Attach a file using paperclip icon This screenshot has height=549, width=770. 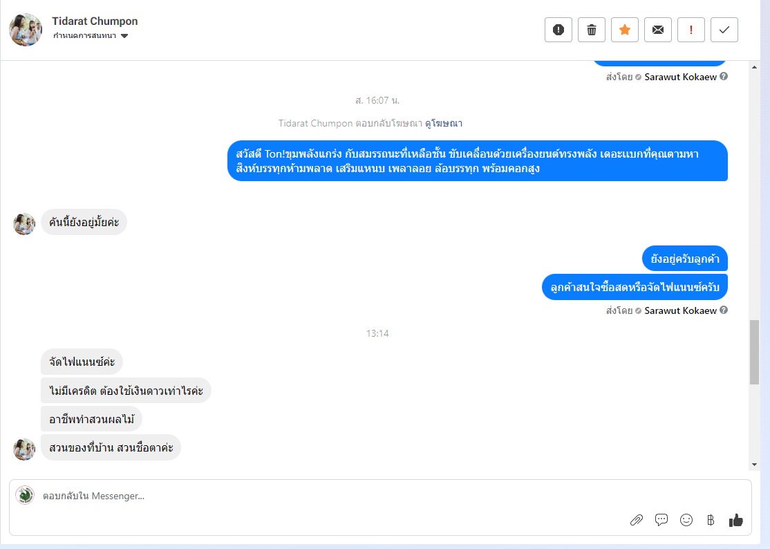coord(637,520)
